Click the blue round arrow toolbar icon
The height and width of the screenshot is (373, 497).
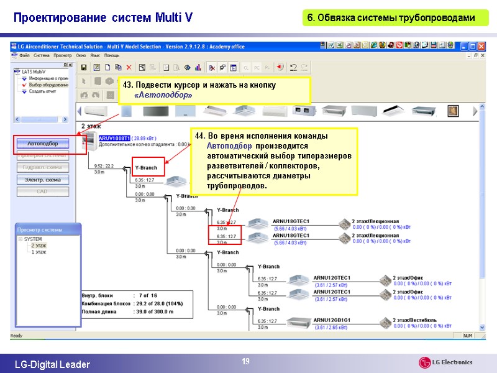(x=188, y=68)
